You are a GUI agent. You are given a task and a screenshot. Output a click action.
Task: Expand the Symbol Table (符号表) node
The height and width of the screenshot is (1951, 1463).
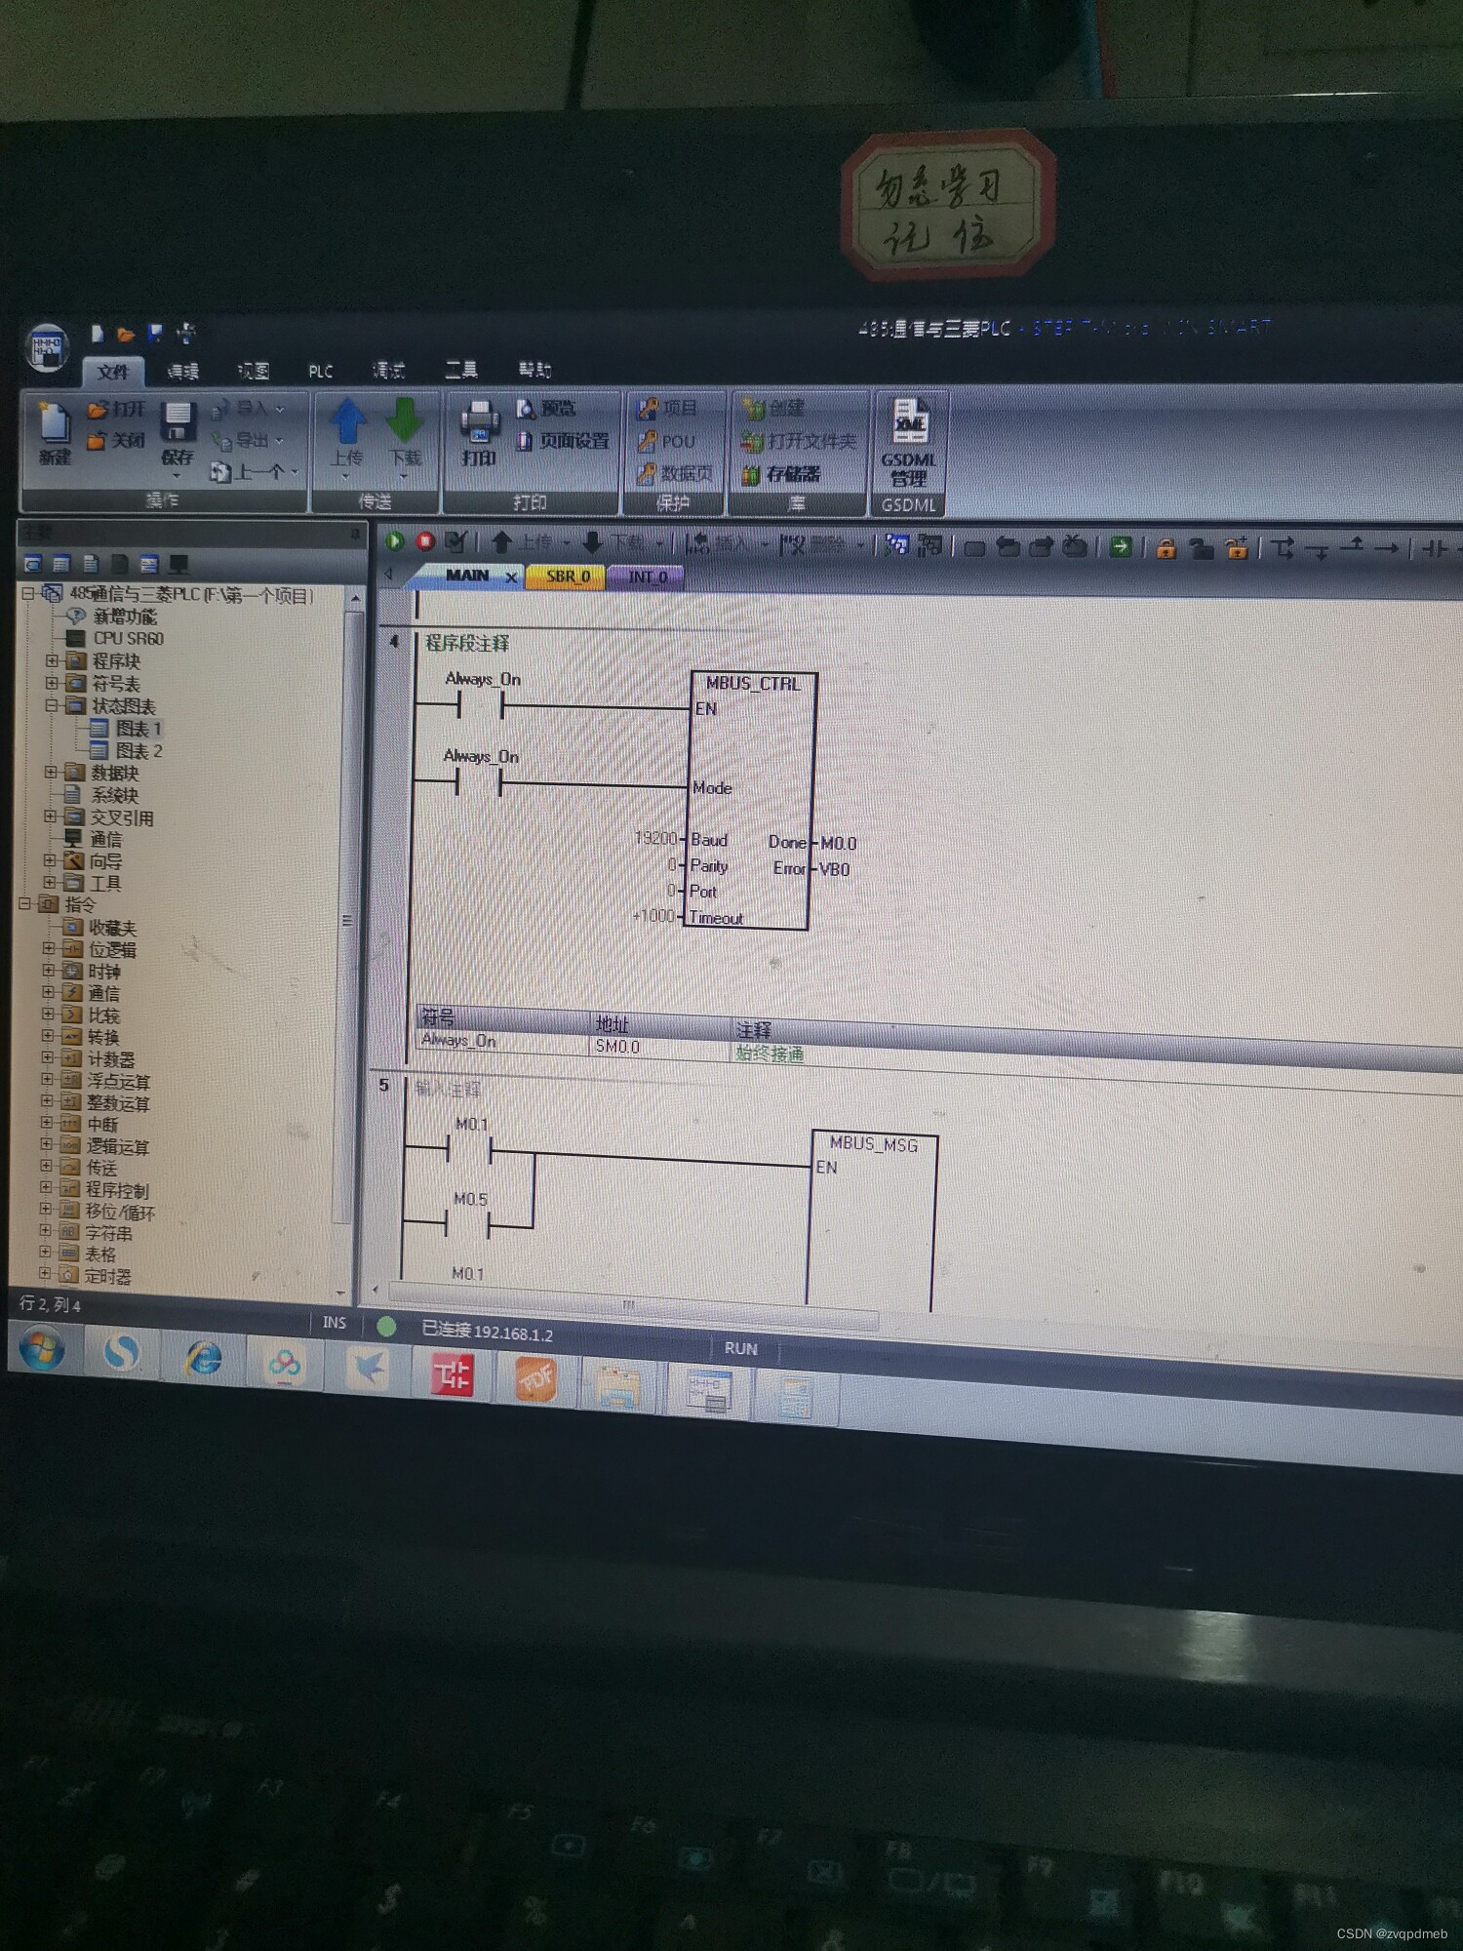(x=52, y=683)
